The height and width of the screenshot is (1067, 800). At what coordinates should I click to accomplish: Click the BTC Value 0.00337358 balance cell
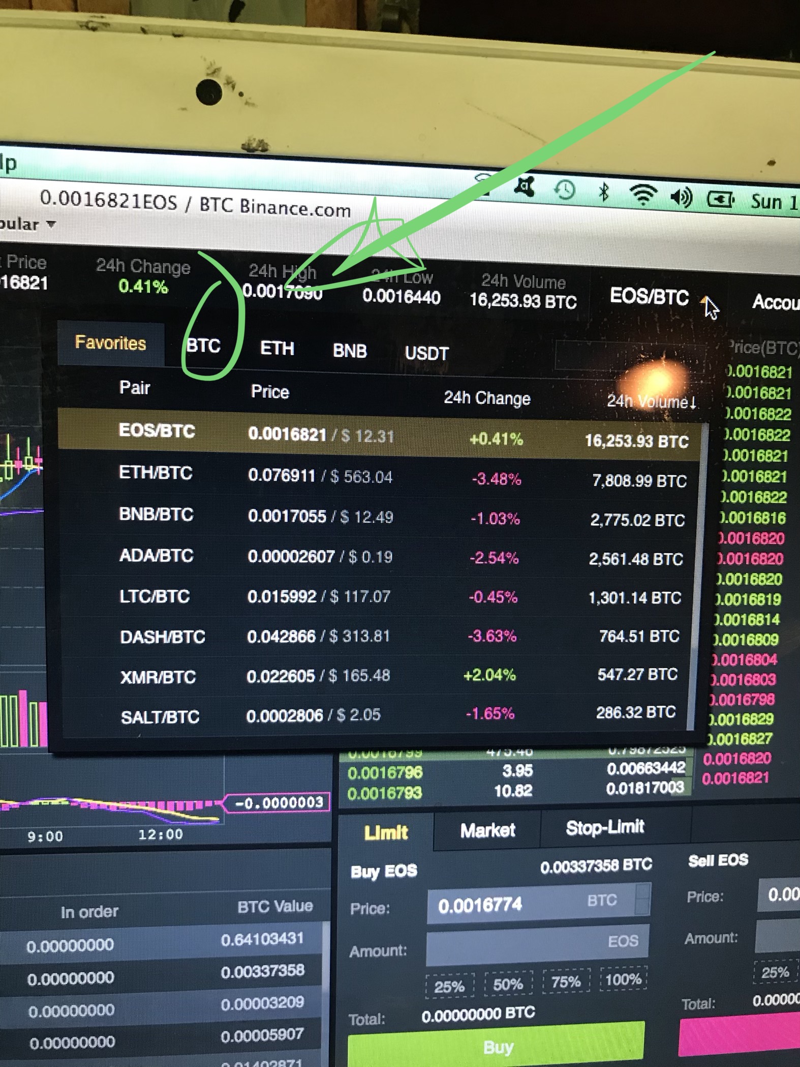262,971
